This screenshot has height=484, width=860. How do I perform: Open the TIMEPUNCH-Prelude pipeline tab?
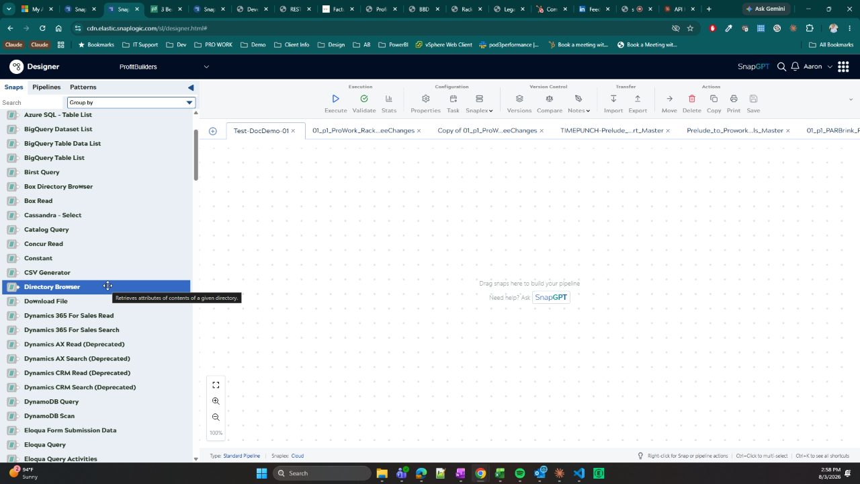(x=612, y=130)
